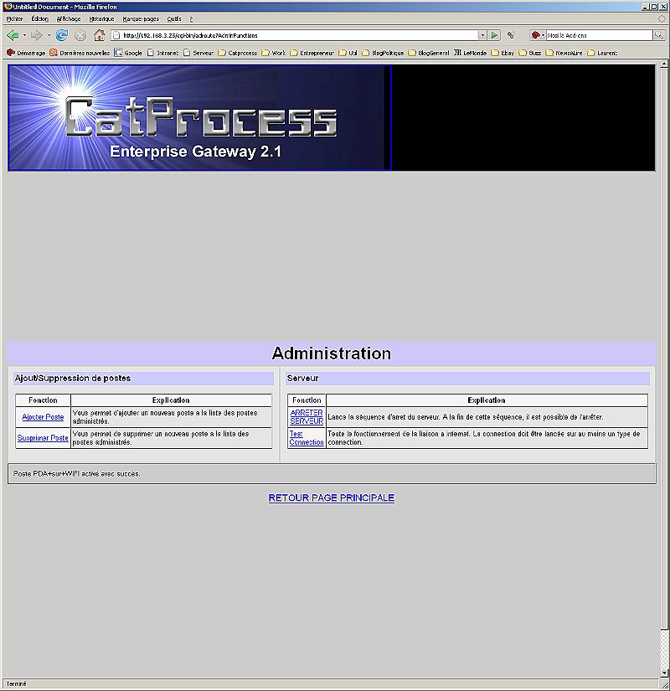
Task: Click the forward navigation arrow
Action: click(x=37, y=35)
